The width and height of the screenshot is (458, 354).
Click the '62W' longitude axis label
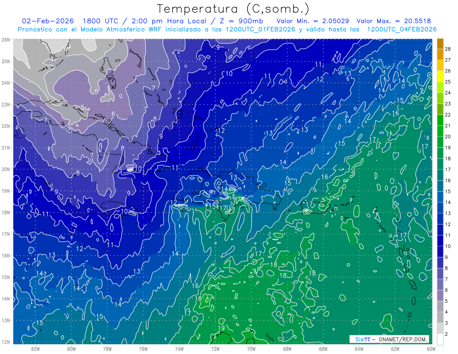[x=395, y=348]
